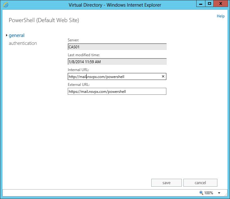Click the 100% zoom level text
230x199 pixels.
209,193
